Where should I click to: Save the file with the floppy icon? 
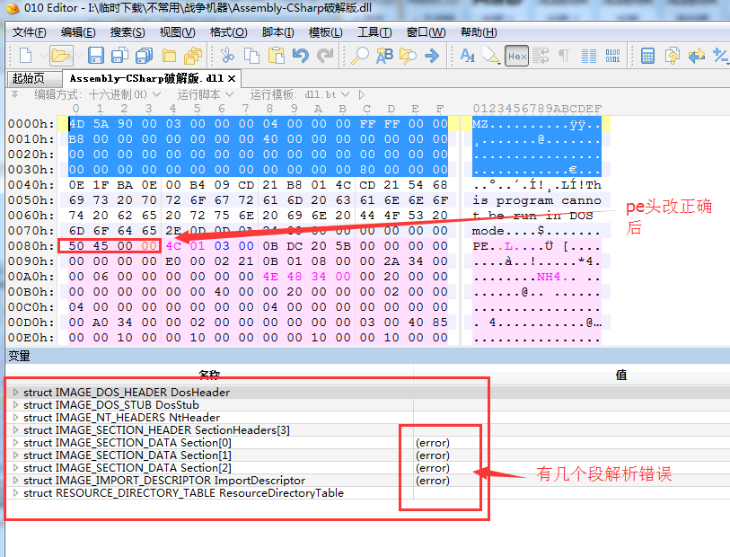coord(96,56)
